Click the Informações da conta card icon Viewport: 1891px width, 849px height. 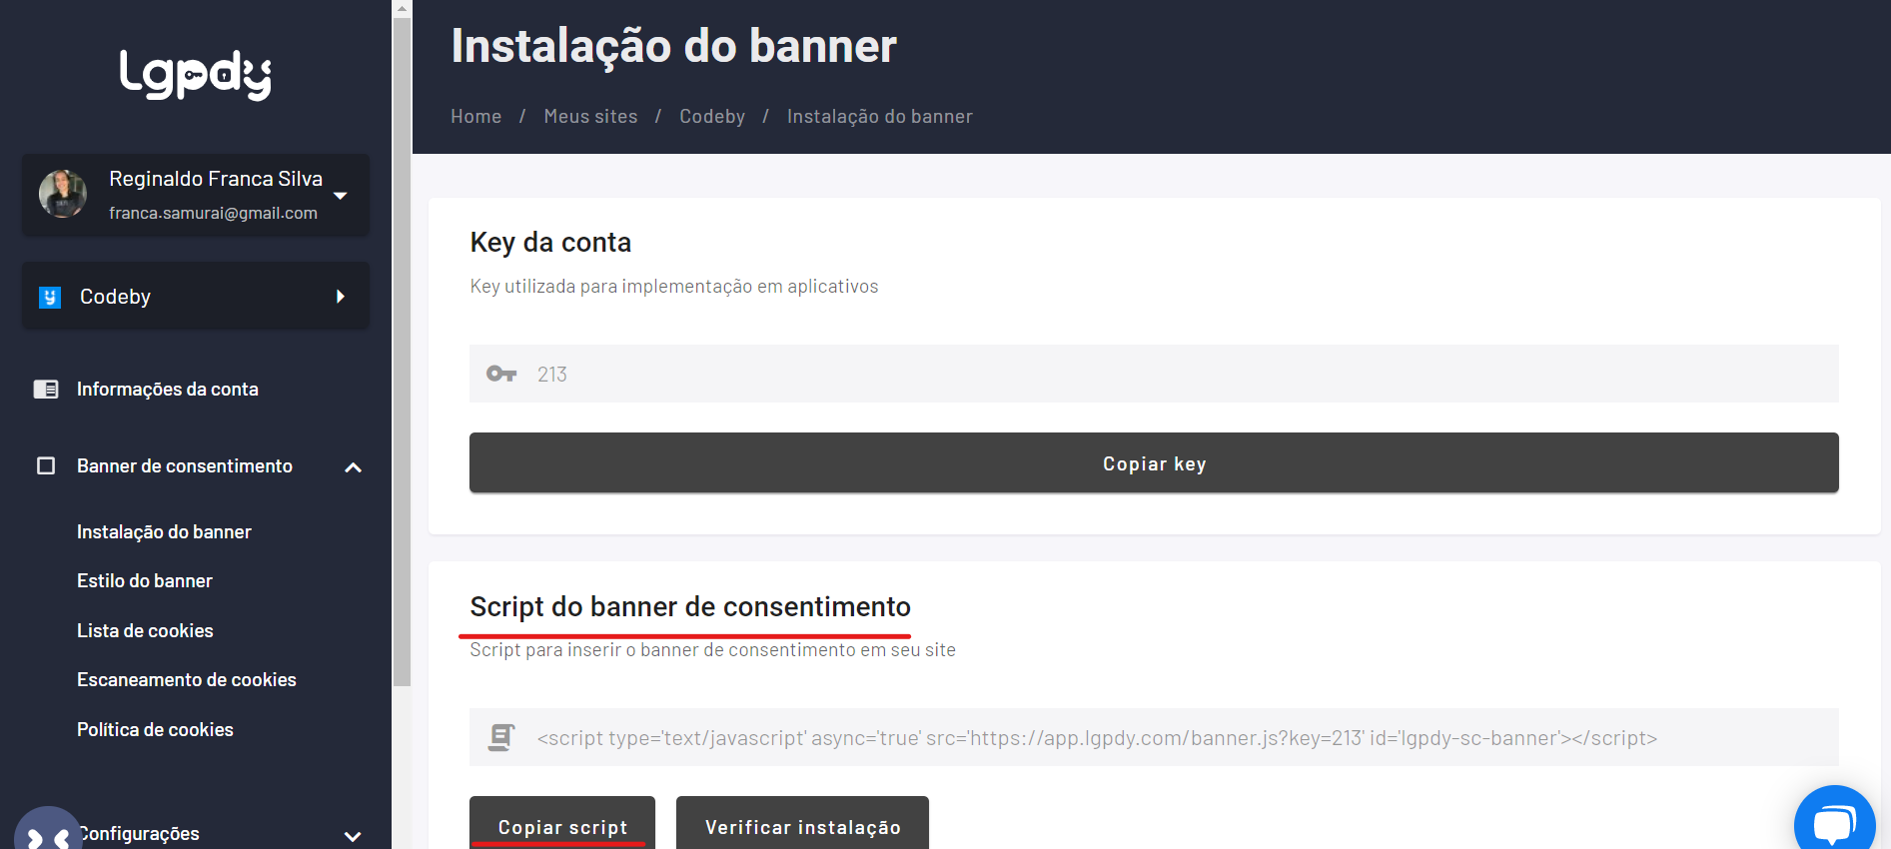(x=46, y=390)
